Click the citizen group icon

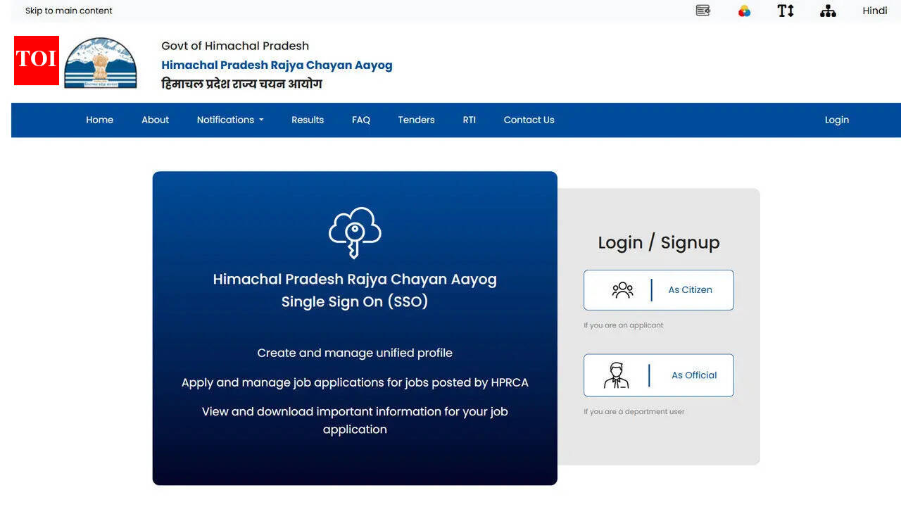pyautogui.click(x=623, y=290)
